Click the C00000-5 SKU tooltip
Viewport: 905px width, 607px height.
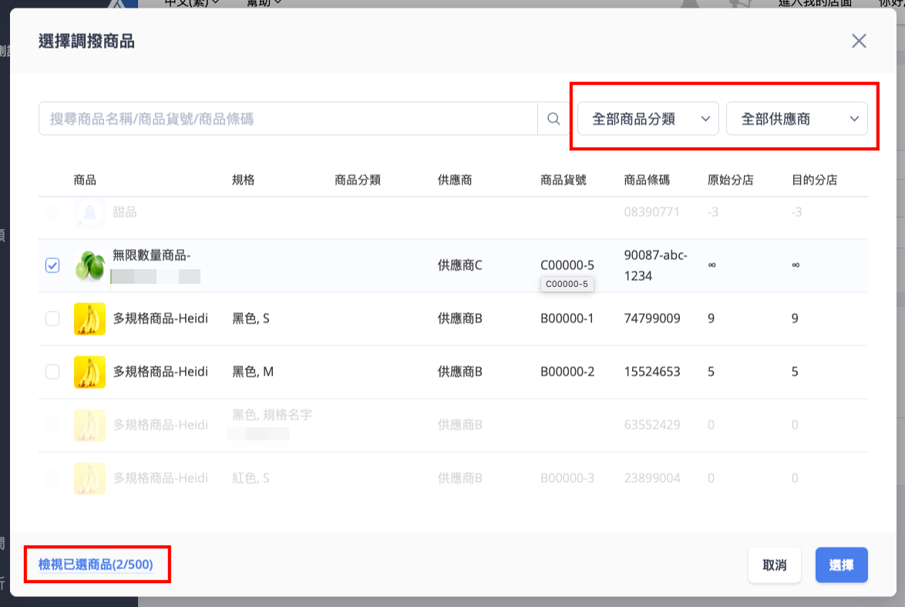click(567, 284)
